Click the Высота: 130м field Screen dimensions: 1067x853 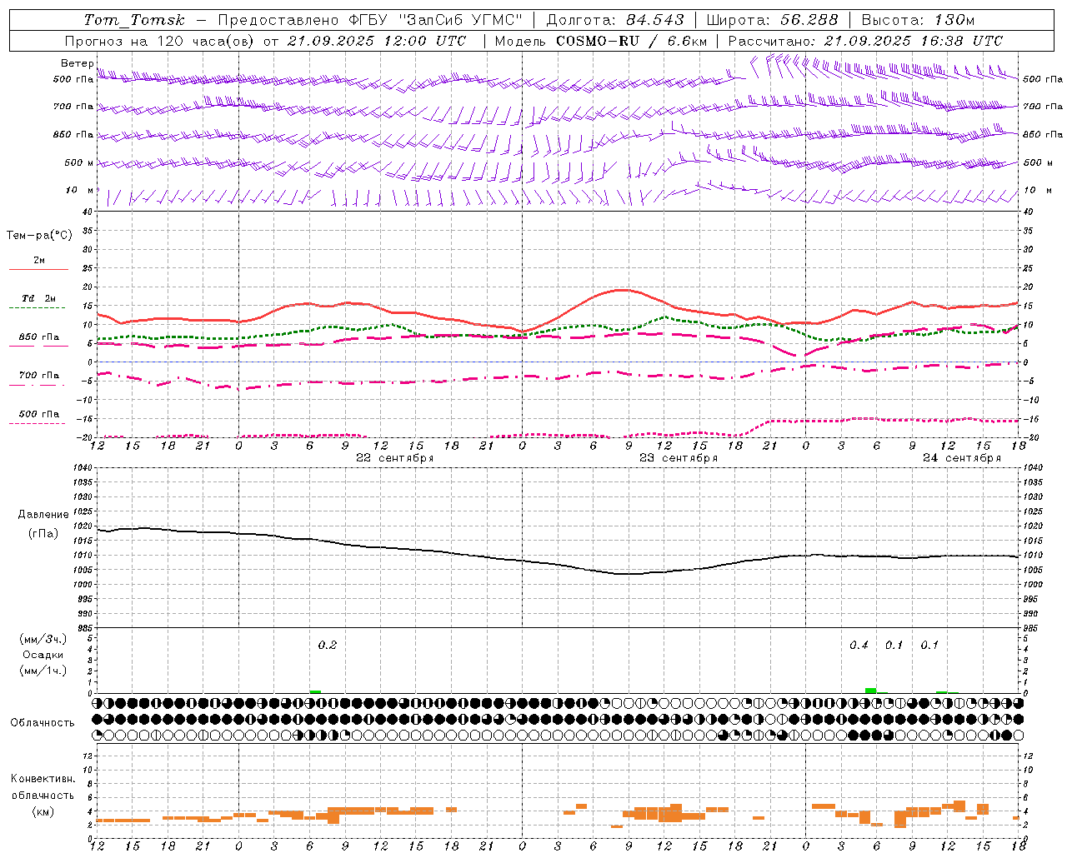[x=918, y=20]
